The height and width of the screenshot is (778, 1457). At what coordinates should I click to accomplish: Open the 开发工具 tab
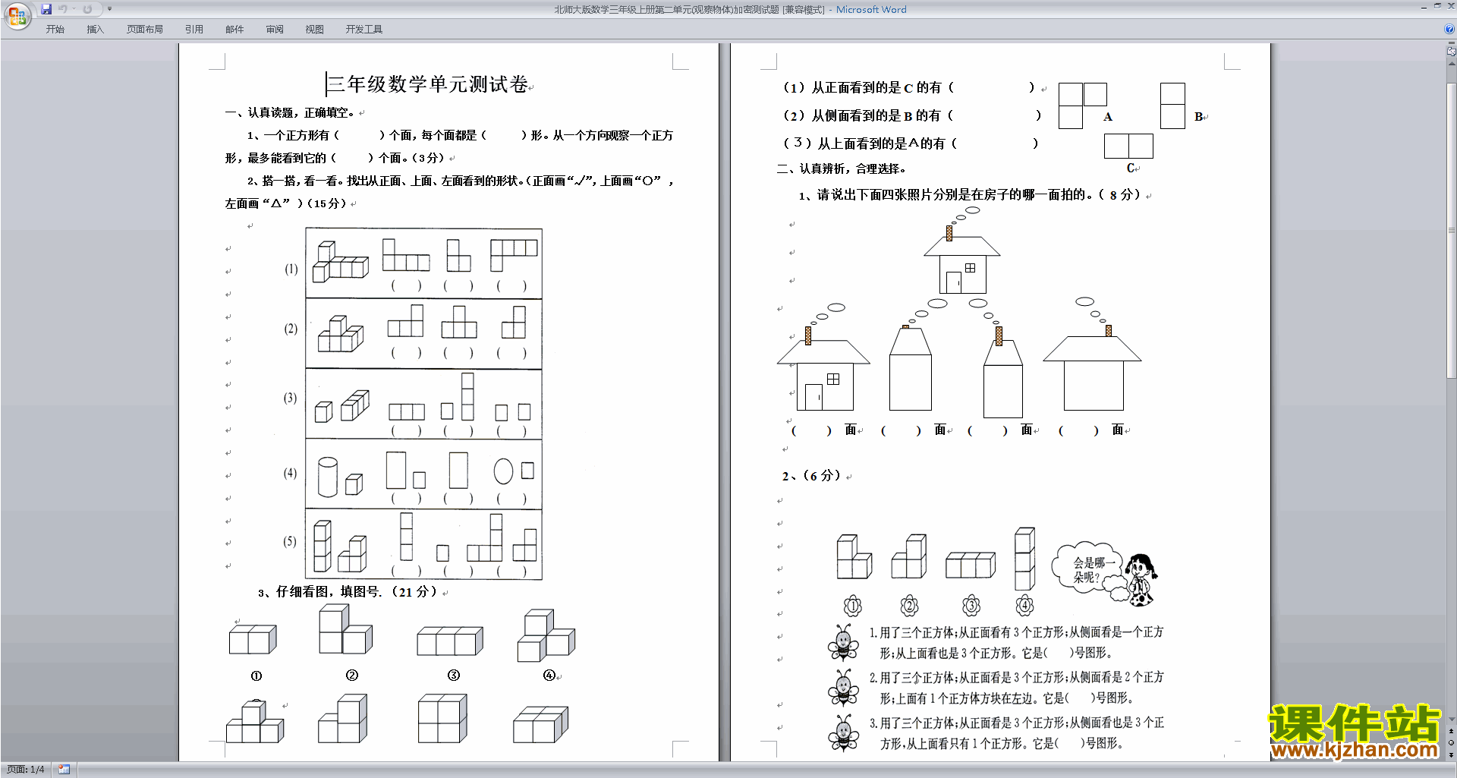[364, 30]
